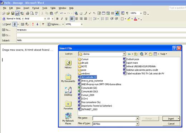Image resolution: width=186 pixels, height=133 pixels.
Task: Apply the red Font Color
Action: 136,19
